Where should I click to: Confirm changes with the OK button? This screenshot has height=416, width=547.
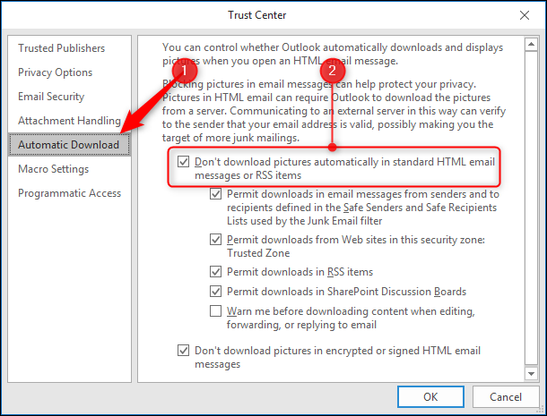[x=430, y=397]
